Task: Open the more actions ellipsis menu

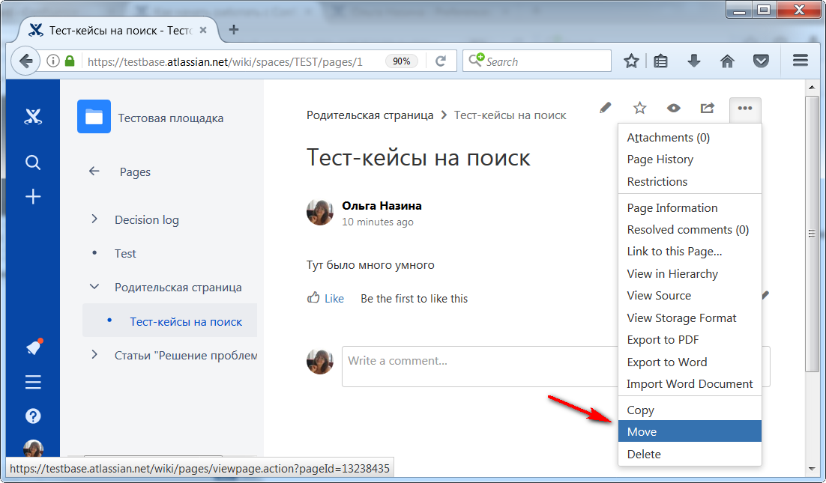Action: tap(745, 109)
